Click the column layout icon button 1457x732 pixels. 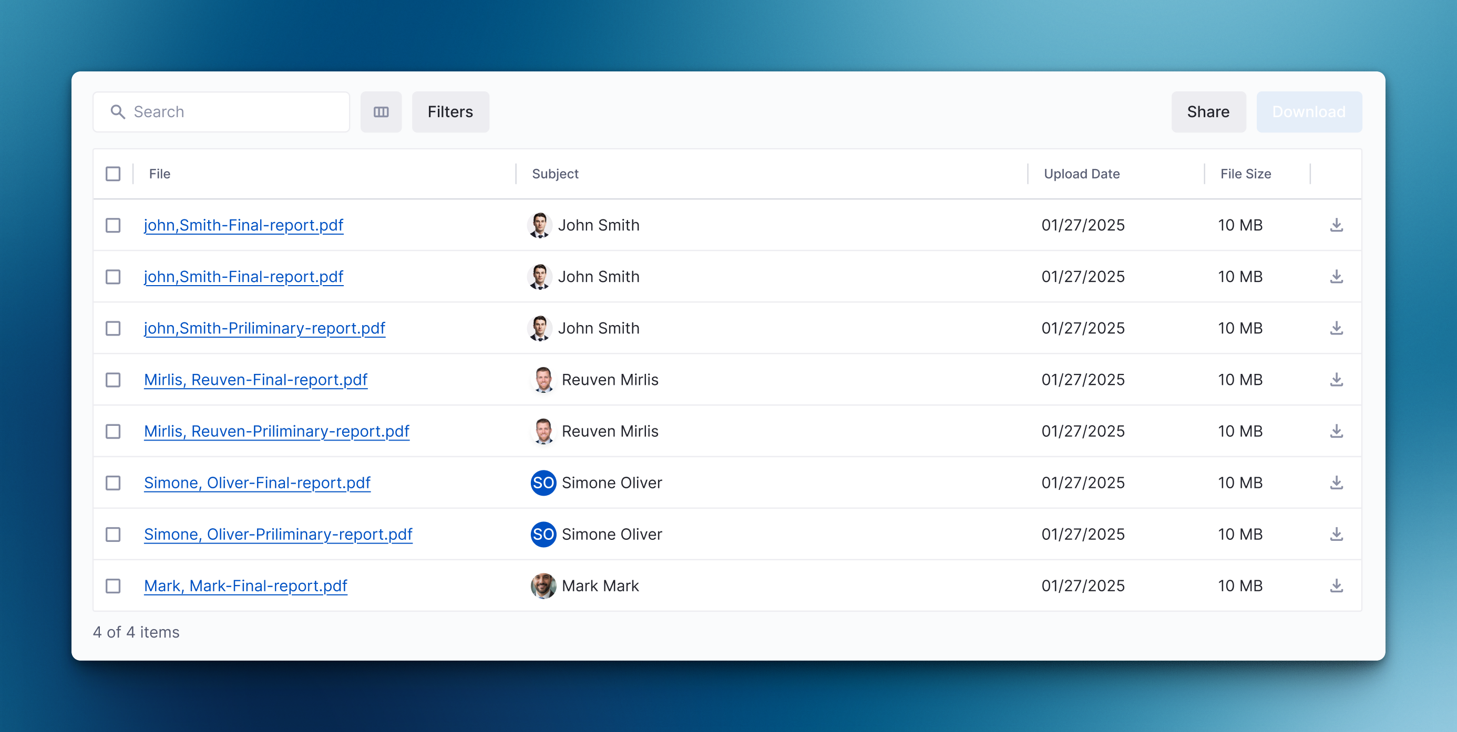pyautogui.click(x=381, y=112)
